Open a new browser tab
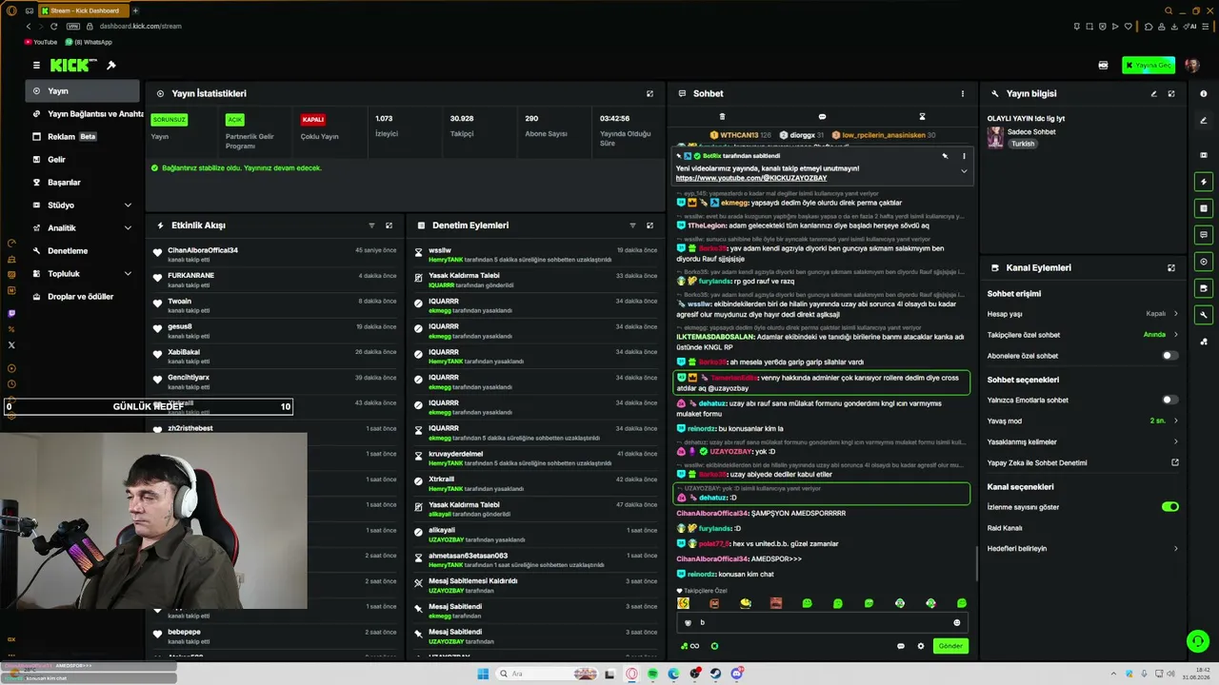The height and width of the screenshot is (685, 1219). tap(137, 10)
